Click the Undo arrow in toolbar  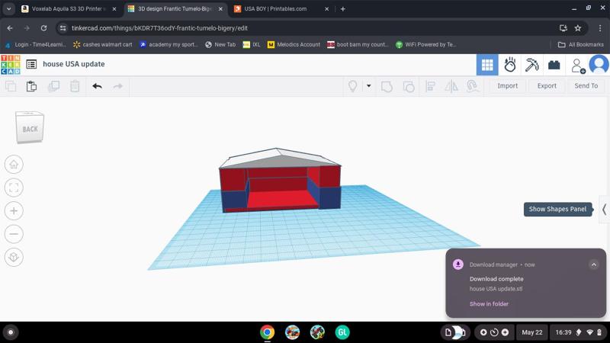97,86
